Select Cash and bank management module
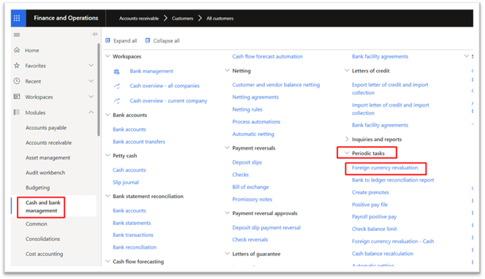The height and width of the screenshot is (279, 485). click(43, 207)
